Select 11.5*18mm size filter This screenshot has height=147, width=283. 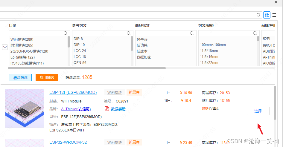[x=209, y=51]
